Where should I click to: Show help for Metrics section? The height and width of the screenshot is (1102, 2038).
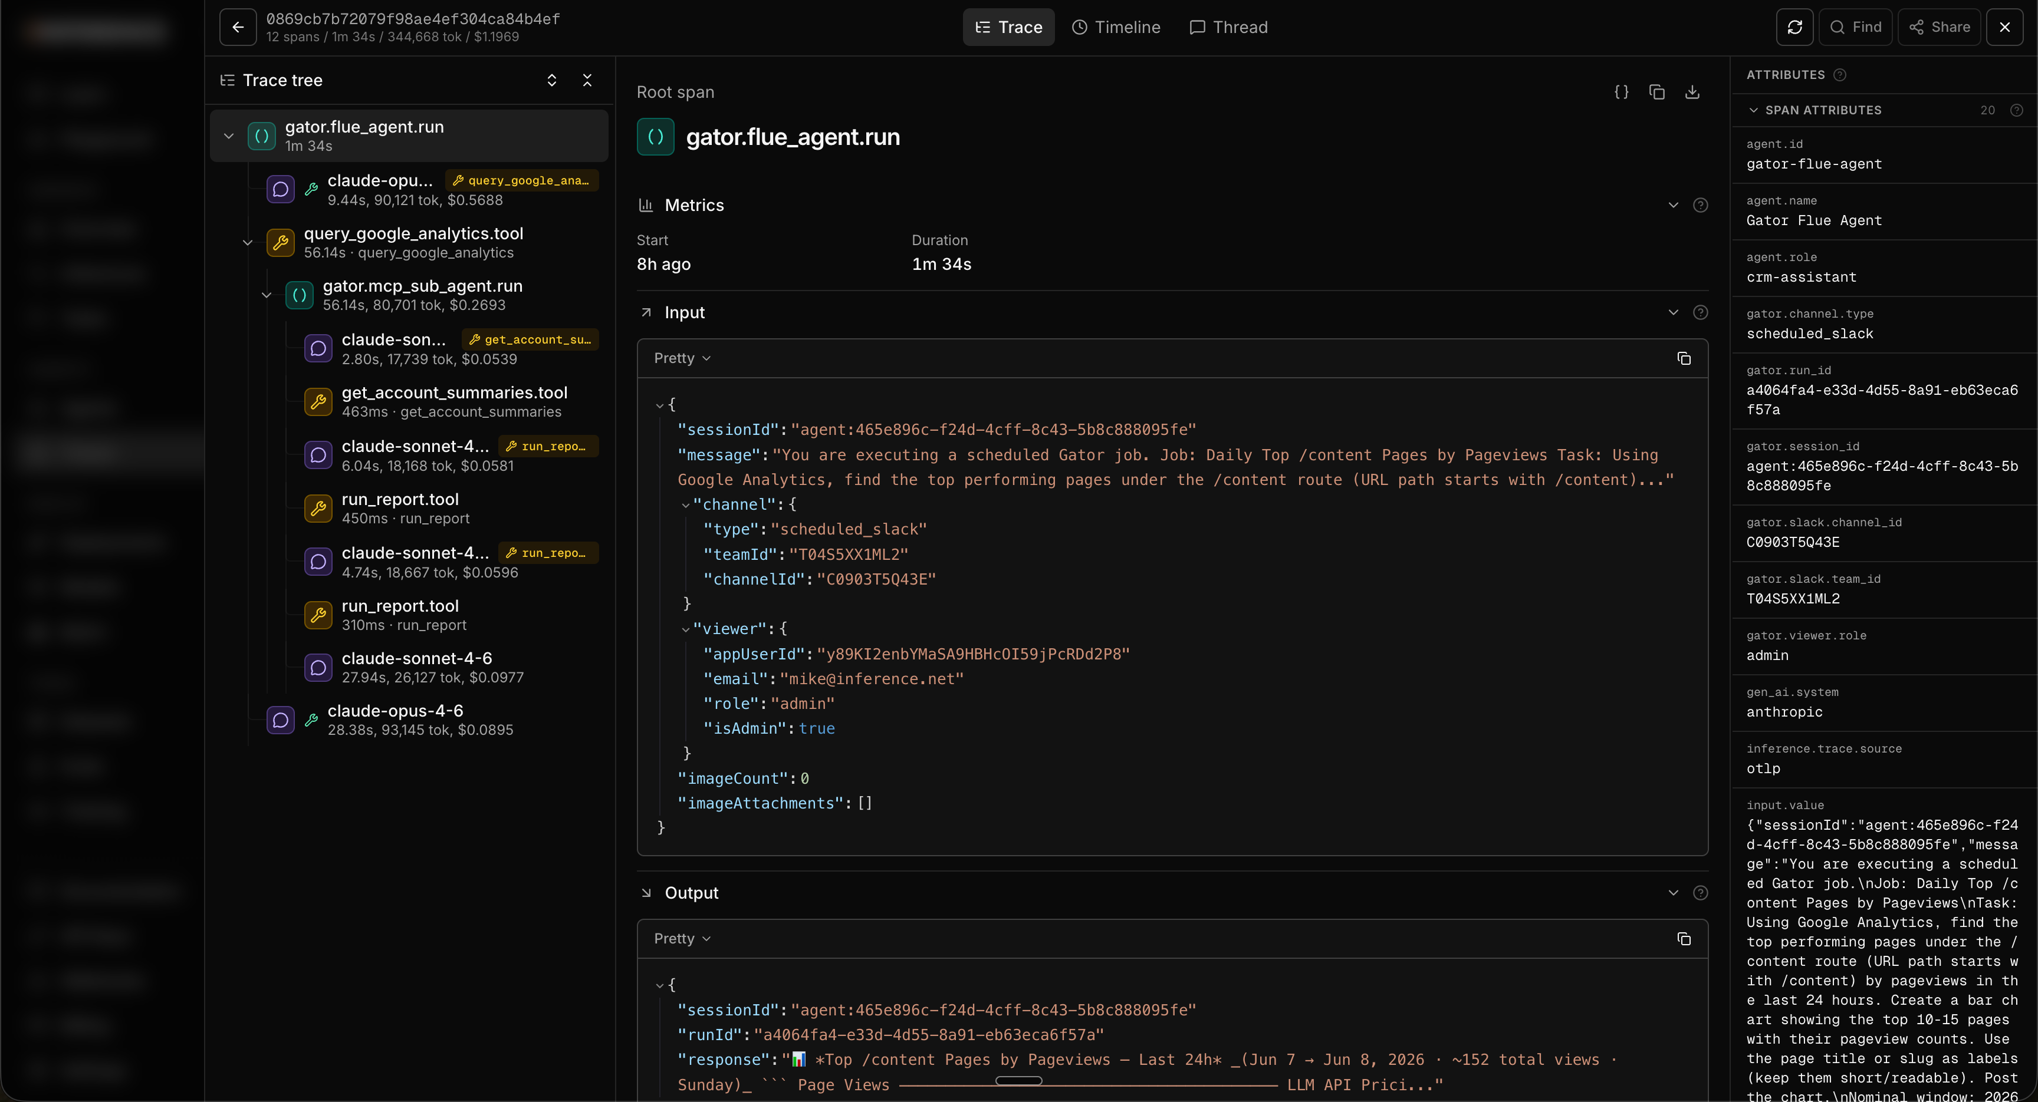[x=1700, y=204]
